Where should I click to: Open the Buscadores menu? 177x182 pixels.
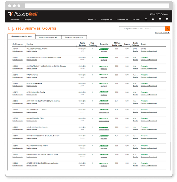[15, 20]
